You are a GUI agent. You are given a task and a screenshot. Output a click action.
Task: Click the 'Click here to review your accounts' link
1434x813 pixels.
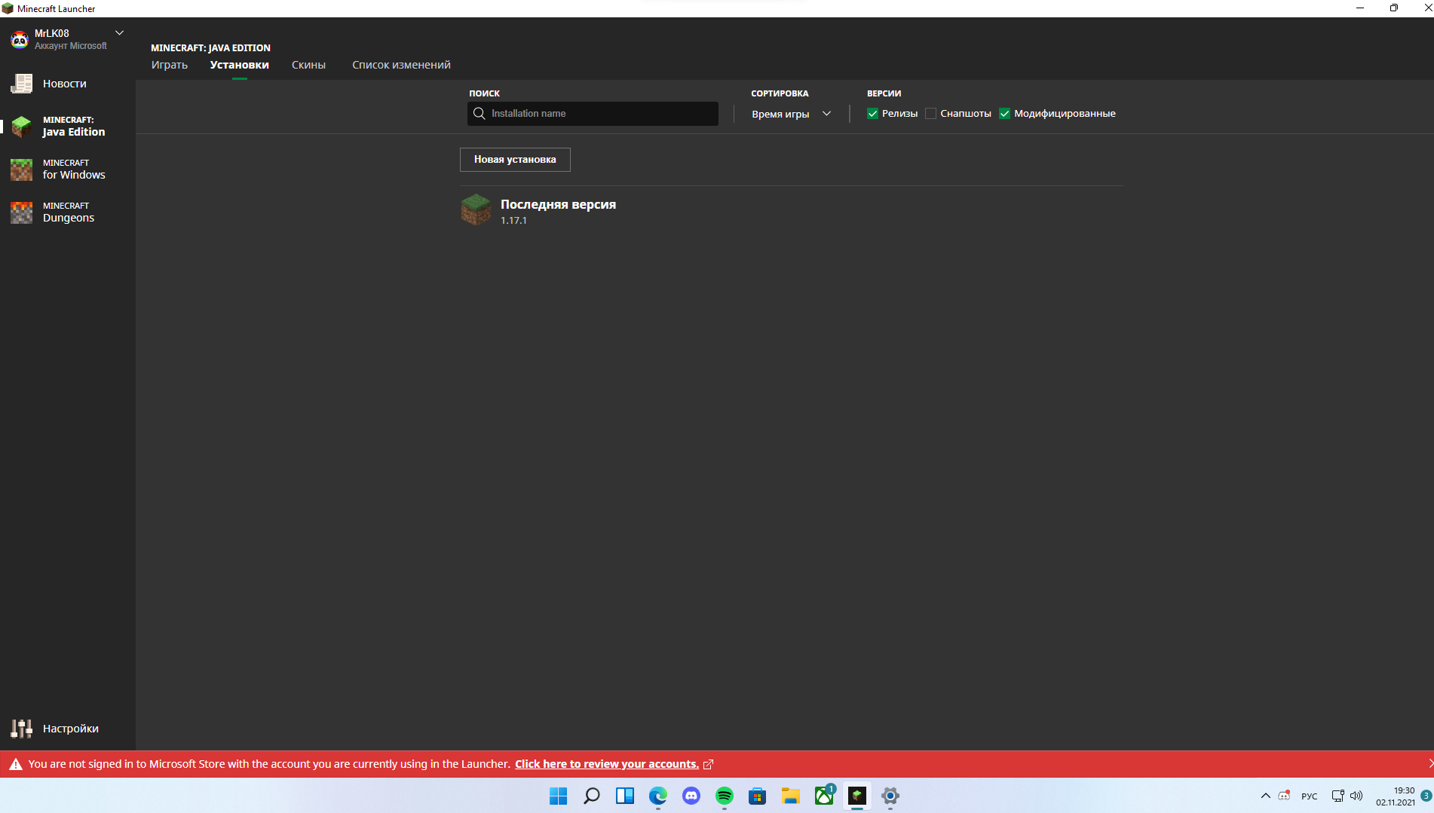(607, 764)
